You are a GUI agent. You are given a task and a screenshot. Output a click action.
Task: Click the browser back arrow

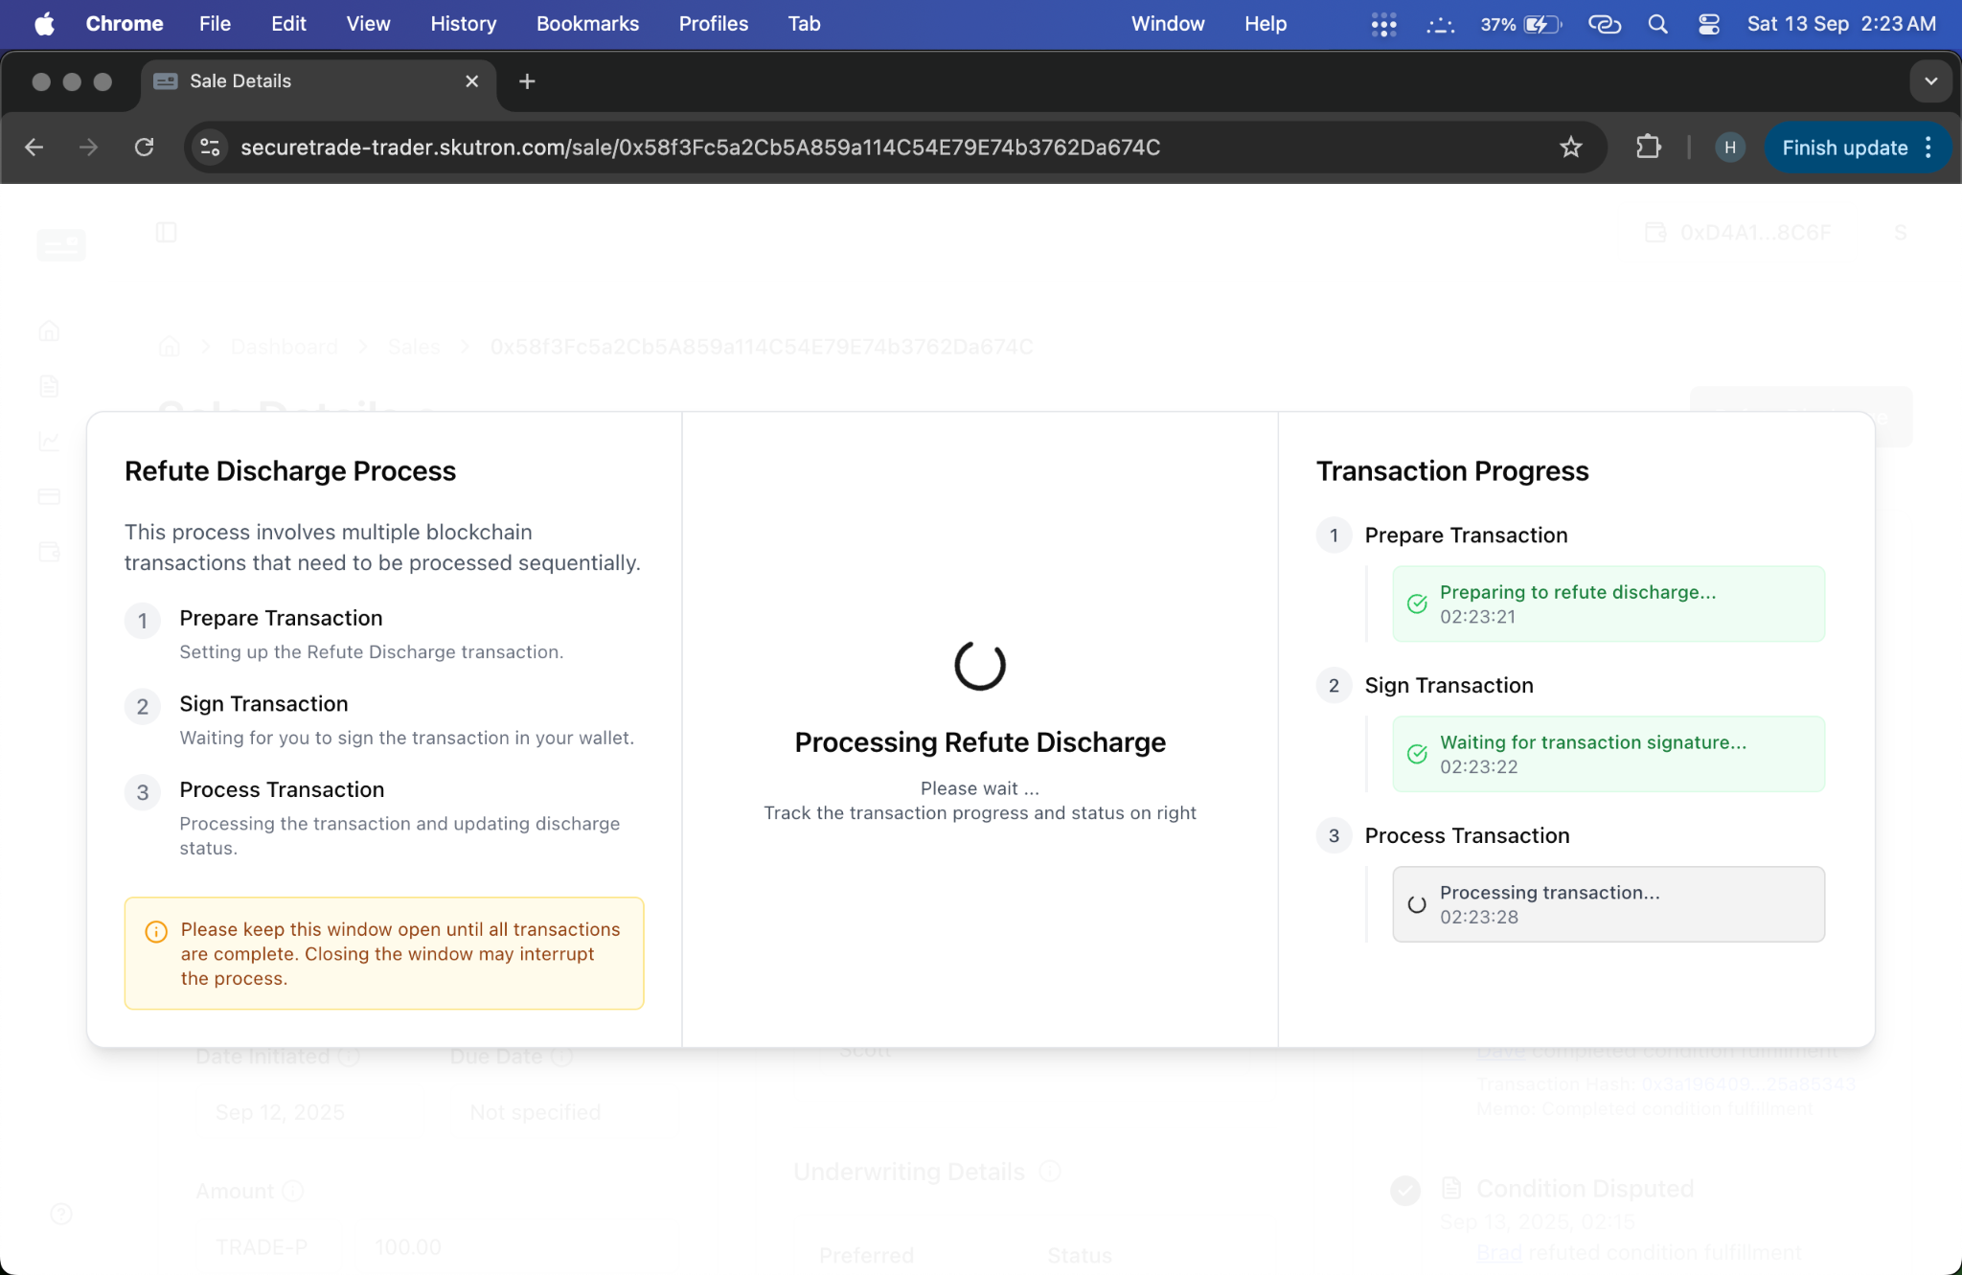click(x=34, y=148)
